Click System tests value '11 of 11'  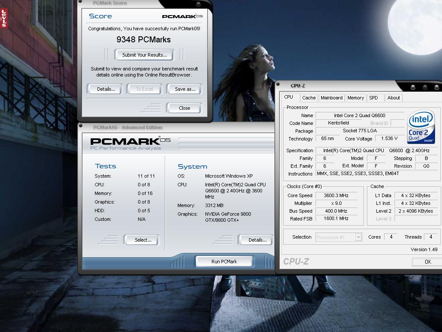coord(146,176)
